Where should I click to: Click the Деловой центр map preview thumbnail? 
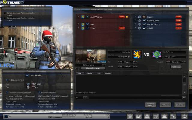(91, 56)
